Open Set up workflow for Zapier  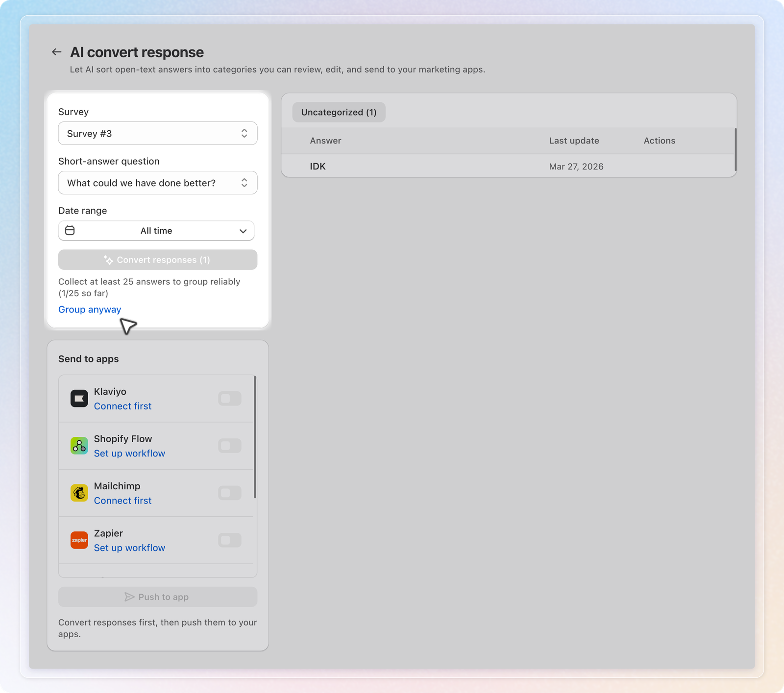pos(129,548)
